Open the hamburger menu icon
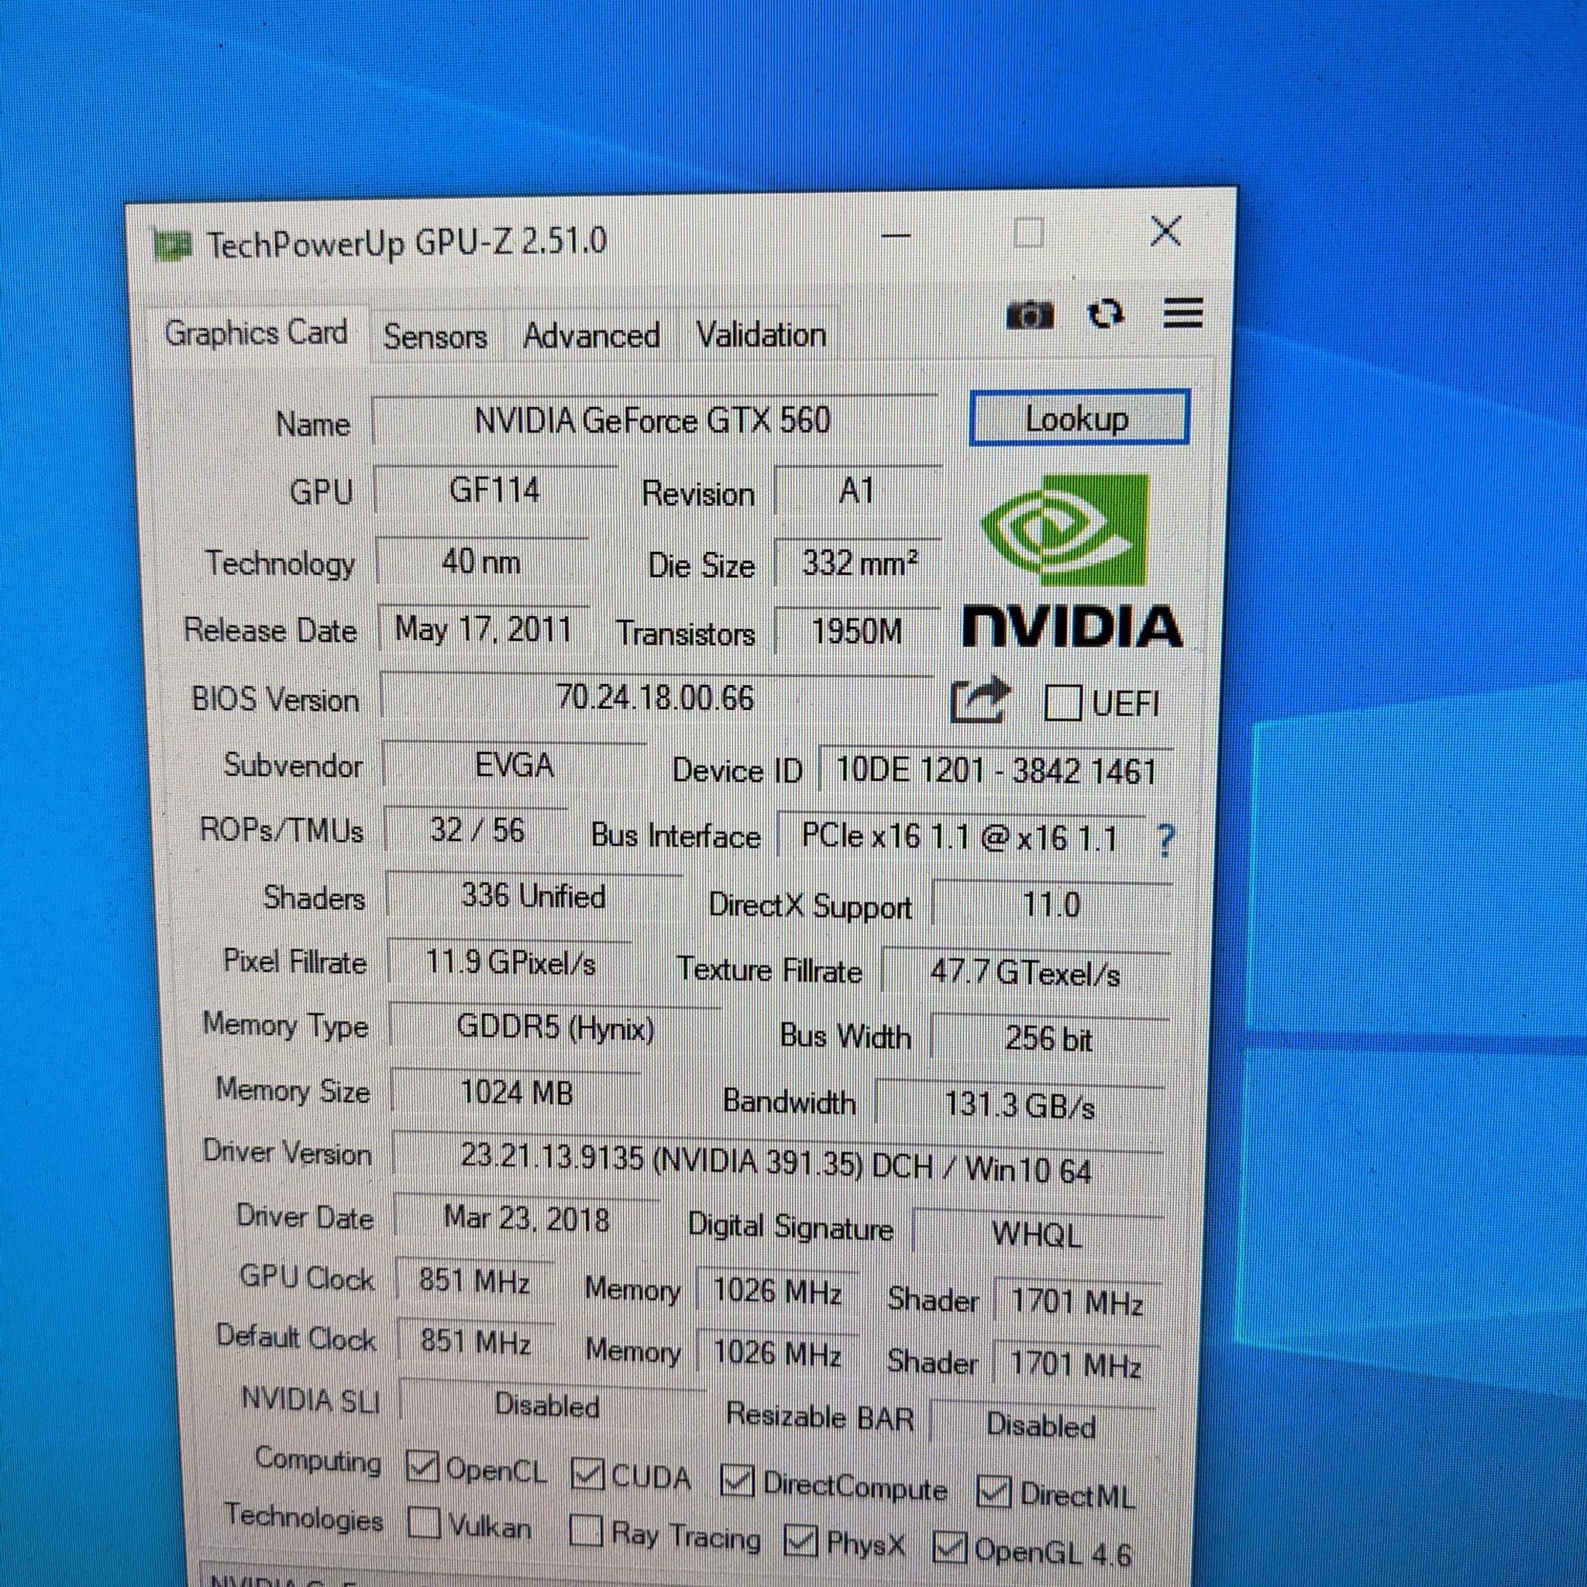The height and width of the screenshot is (1587, 1587). coord(1183,313)
